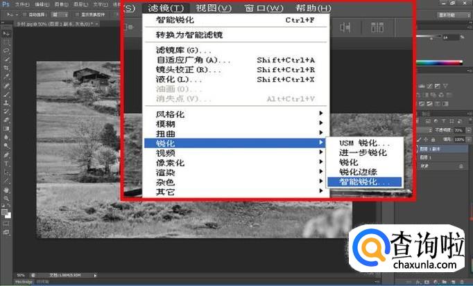This screenshot has width=473, height=286.
Task: Open the 帮助(H) menu
Action: (x=313, y=8)
